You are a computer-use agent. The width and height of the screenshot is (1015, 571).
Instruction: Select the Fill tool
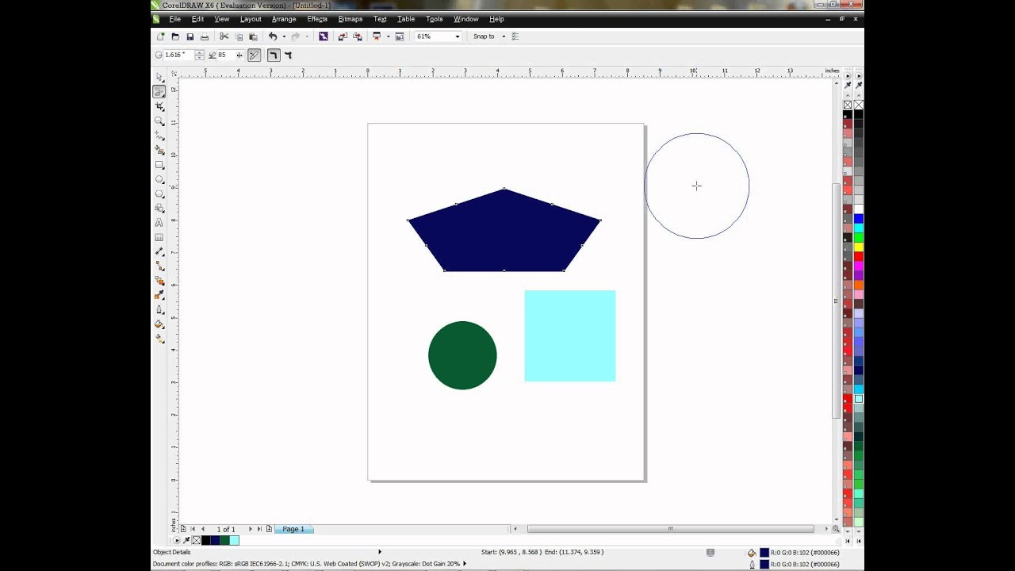[159, 324]
